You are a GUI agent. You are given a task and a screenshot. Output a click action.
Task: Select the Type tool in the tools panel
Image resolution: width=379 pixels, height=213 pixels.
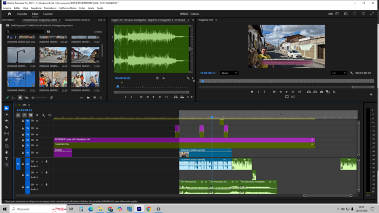(7, 158)
